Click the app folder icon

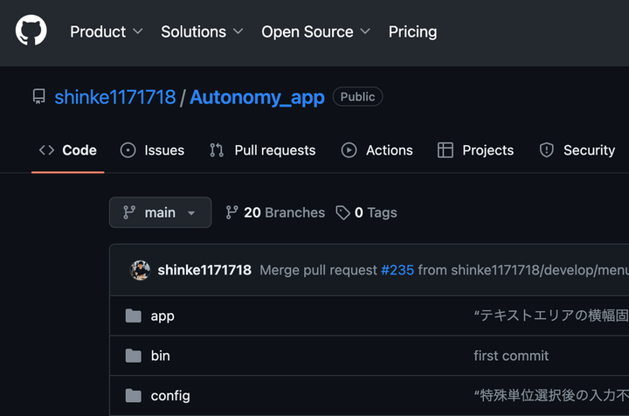(x=133, y=315)
